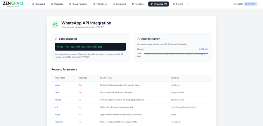Click the Reports file icon

coord(174,4)
